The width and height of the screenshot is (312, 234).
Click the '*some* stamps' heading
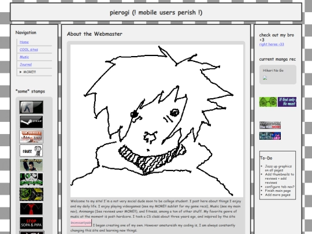click(x=30, y=91)
